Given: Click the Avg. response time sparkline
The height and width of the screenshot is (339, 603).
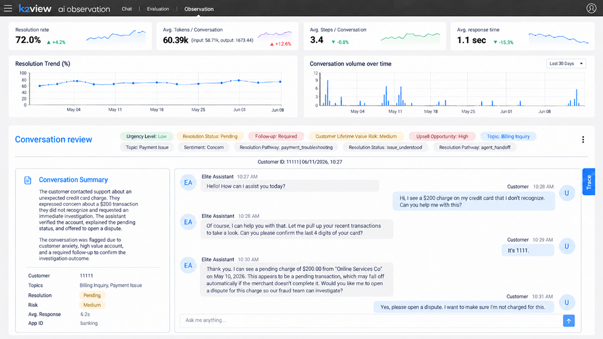Looking at the screenshot, I should (559, 38).
